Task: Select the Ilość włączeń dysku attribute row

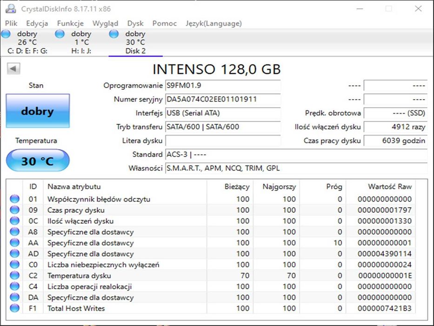Action: click(211, 221)
